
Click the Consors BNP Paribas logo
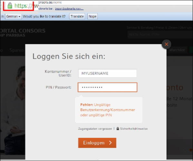coord(23,33)
